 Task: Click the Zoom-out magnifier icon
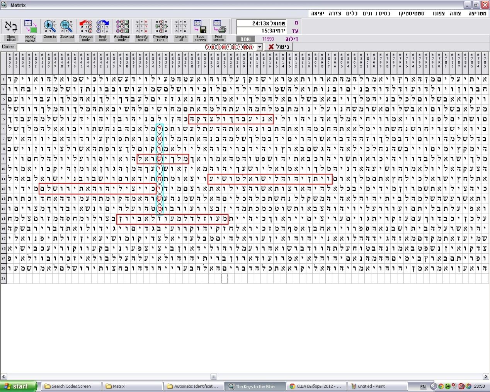(67, 27)
